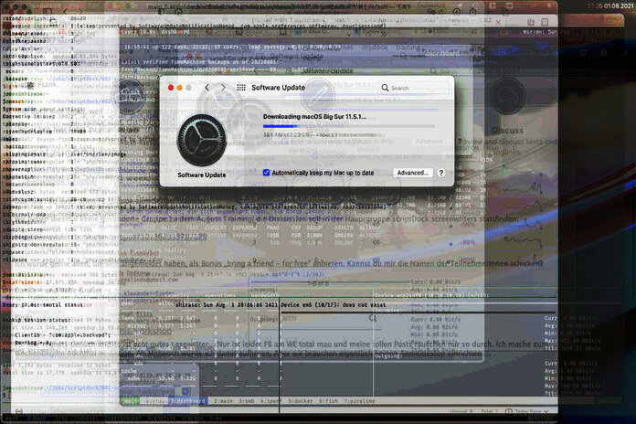Click 'Device en6 (10/17): does not exist' text
This screenshot has height=424, width=636.
tap(333, 304)
